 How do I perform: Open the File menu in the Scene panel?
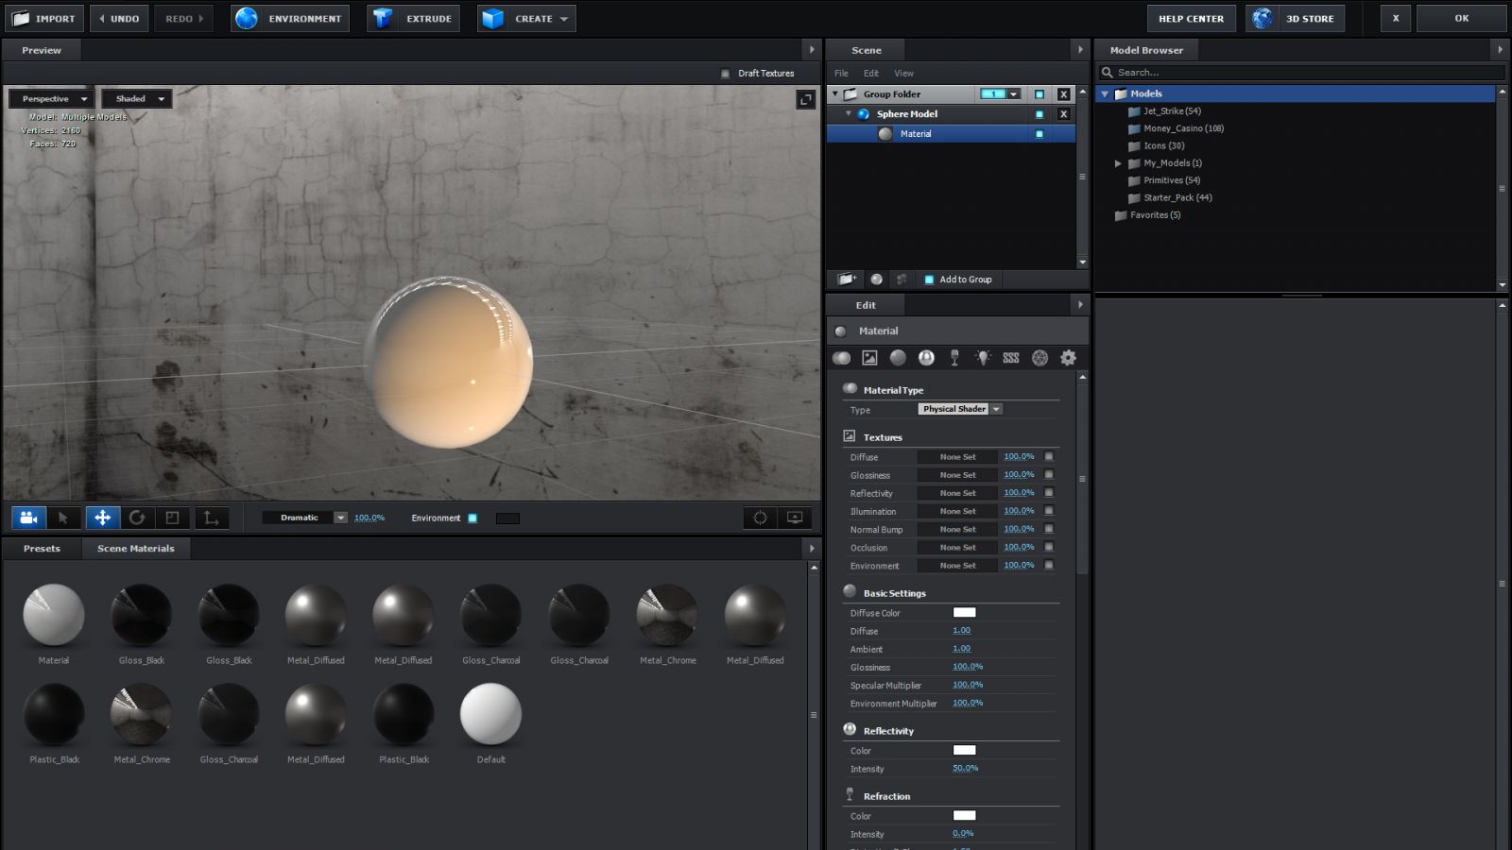840,73
